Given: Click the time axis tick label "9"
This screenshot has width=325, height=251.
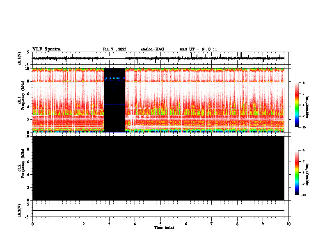Looking at the screenshot, I should (263, 224).
